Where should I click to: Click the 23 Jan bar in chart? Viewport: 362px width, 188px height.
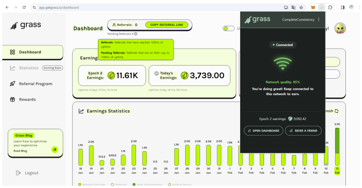133,155
